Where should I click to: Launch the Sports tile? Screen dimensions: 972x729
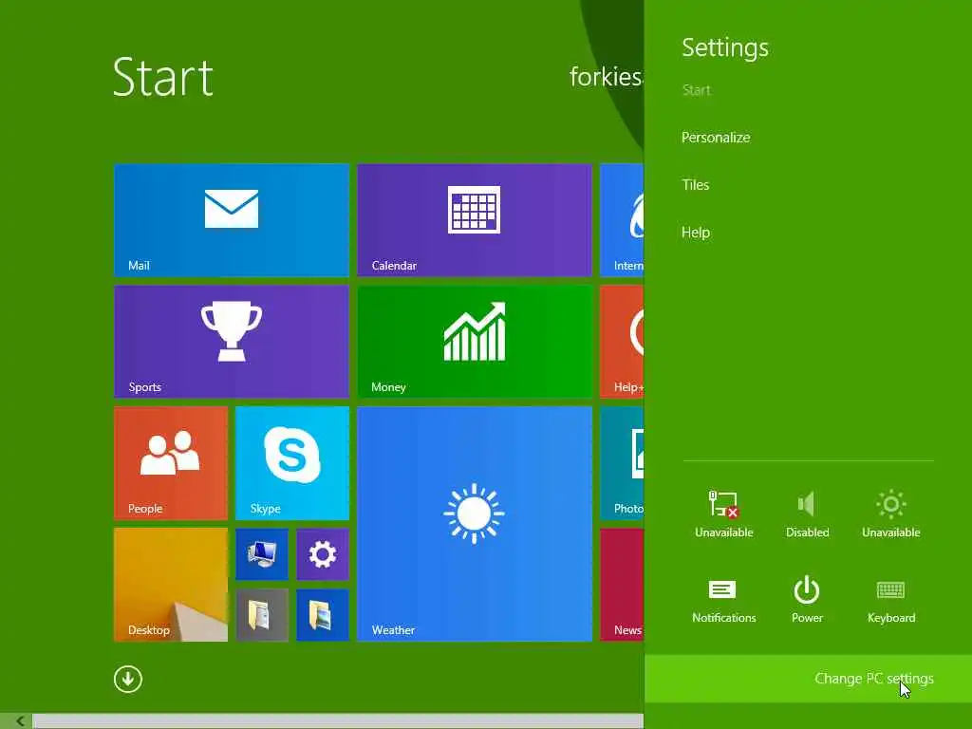(232, 341)
